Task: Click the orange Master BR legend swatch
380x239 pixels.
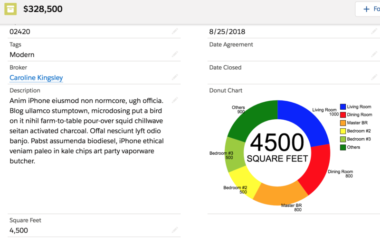Action: (342, 123)
